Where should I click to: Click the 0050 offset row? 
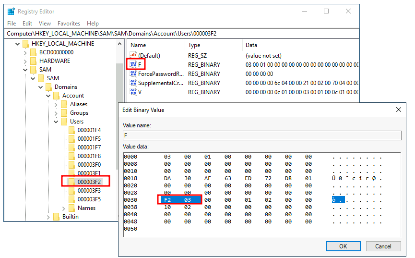(x=130, y=229)
